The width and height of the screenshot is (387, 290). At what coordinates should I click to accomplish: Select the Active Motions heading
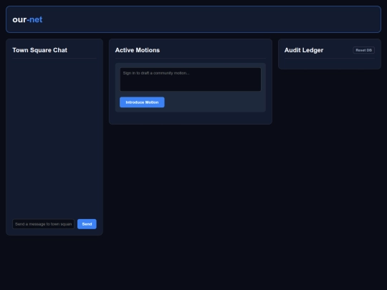point(138,50)
